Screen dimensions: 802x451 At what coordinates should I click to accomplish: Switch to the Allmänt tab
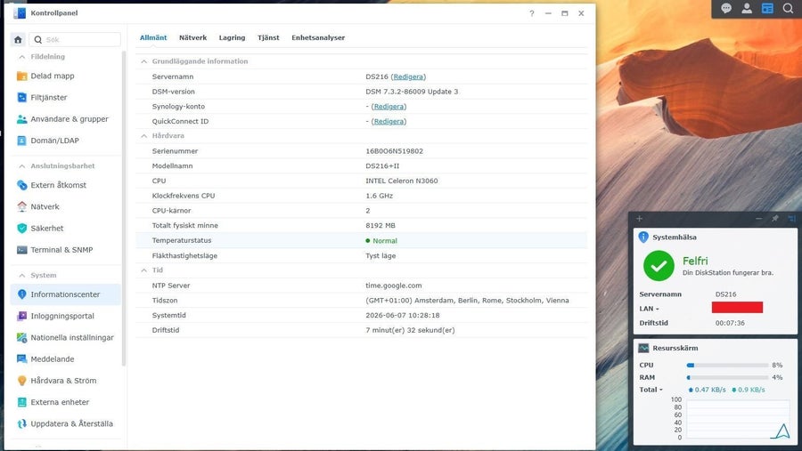[x=153, y=37]
